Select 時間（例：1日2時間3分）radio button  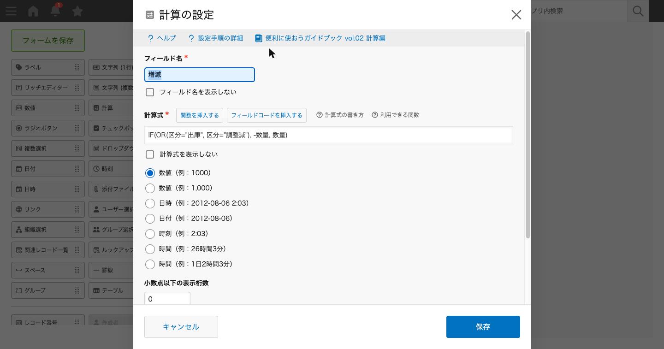[150, 264]
